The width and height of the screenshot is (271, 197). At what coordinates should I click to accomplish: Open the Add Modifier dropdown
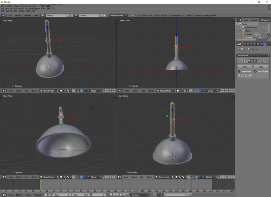tap(253, 55)
